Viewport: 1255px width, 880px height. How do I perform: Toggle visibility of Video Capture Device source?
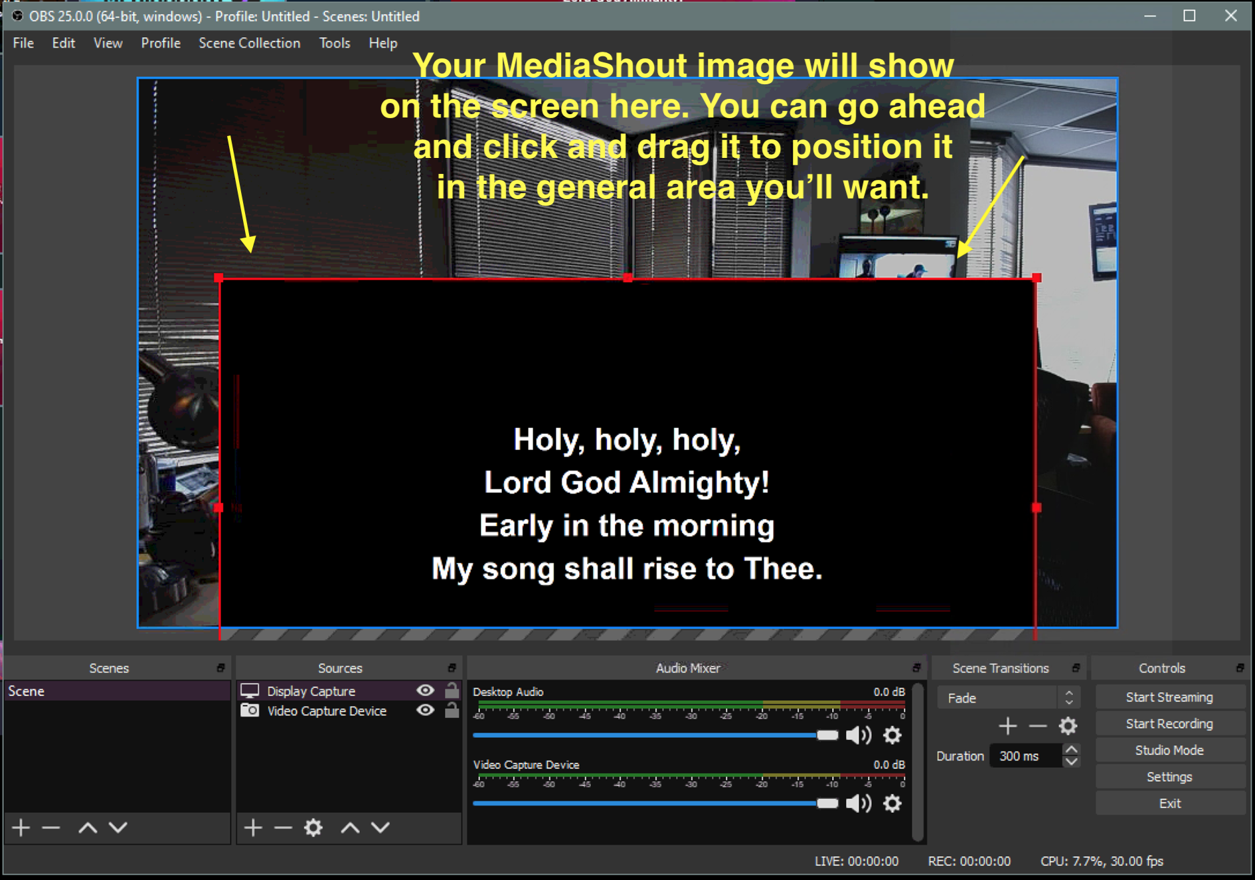pyautogui.click(x=425, y=711)
